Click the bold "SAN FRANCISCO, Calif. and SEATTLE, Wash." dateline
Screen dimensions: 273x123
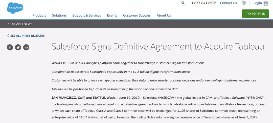[84, 98]
